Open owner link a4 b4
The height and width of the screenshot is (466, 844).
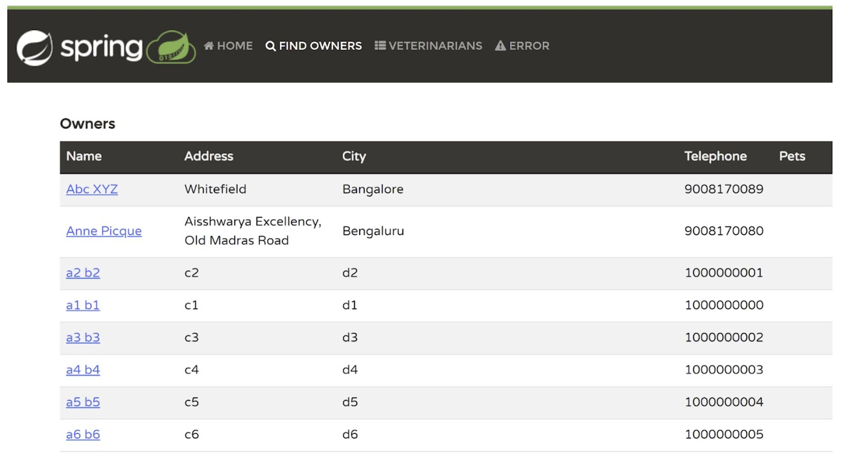pyautogui.click(x=83, y=370)
